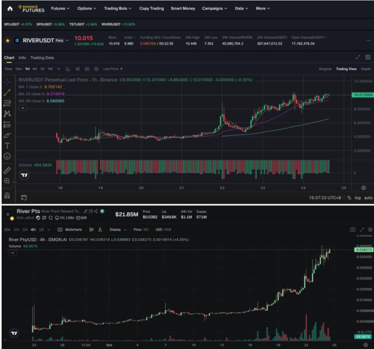Toggle the magnet snap mode
The height and width of the screenshot is (349, 374).
click(x=7, y=195)
